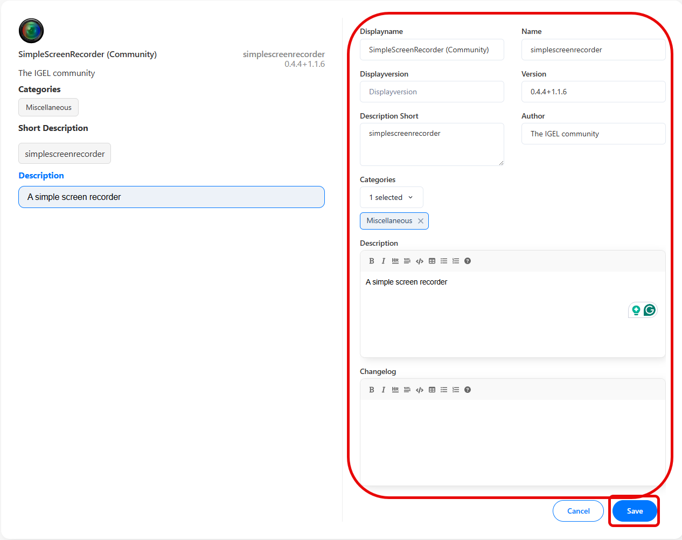Click the 'Description' label above the editor
Image resolution: width=682 pixels, height=540 pixels.
379,244
